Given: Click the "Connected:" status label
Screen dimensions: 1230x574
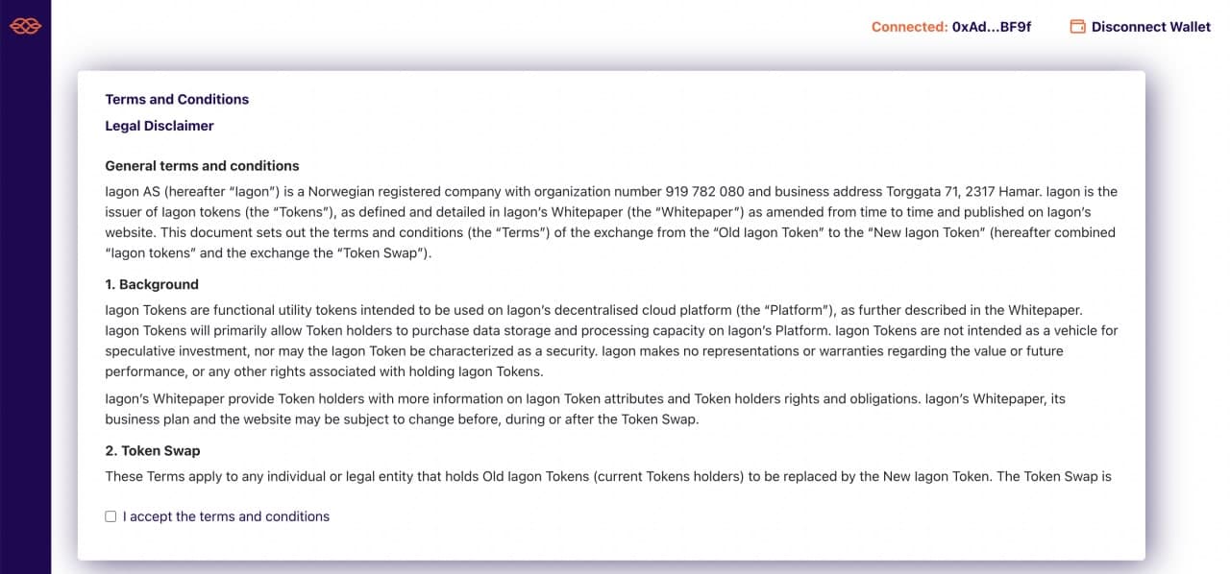Looking at the screenshot, I should [910, 27].
